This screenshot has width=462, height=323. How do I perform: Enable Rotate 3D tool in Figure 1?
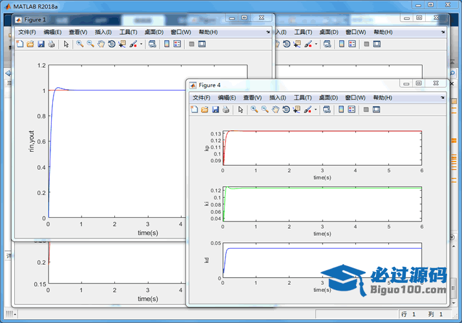(111, 44)
